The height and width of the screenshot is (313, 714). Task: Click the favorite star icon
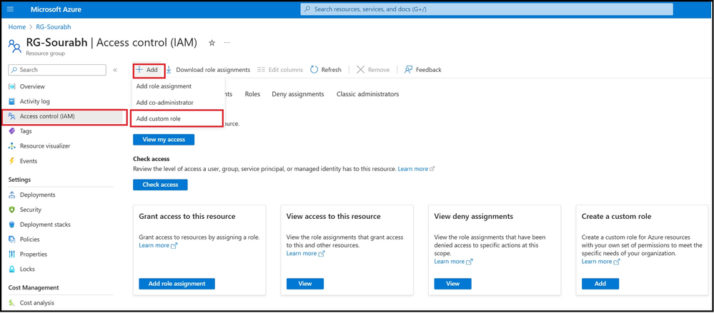coord(212,43)
